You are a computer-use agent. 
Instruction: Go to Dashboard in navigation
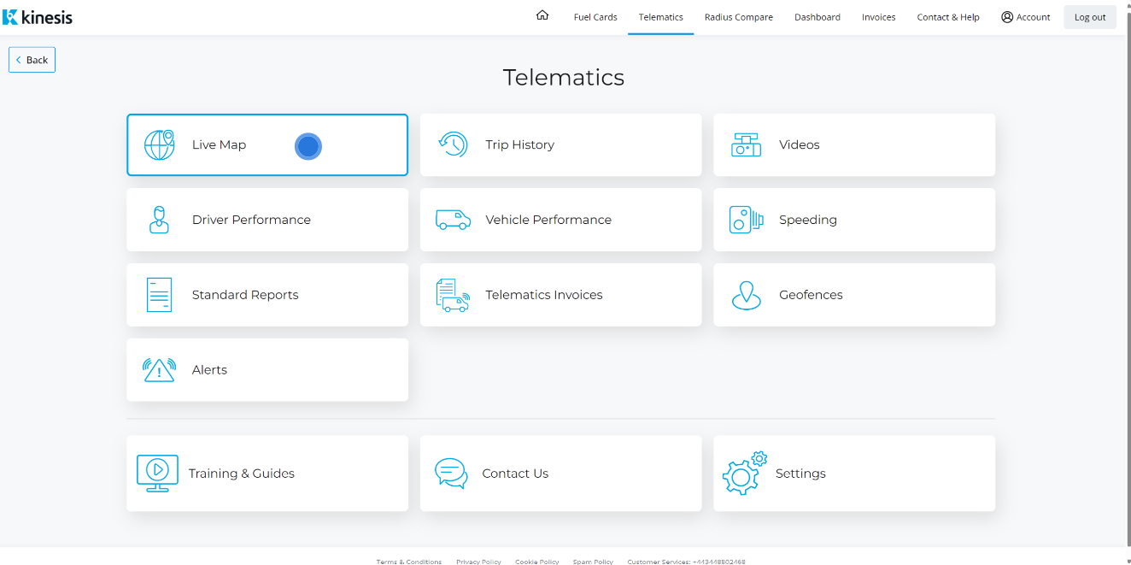click(x=817, y=17)
